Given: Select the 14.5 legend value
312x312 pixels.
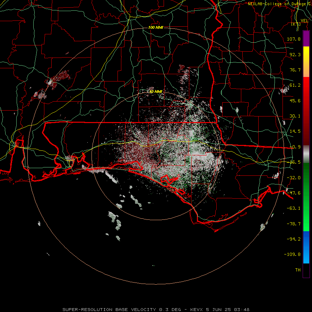Looking at the screenshot, I should pyautogui.click(x=295, y=131).
